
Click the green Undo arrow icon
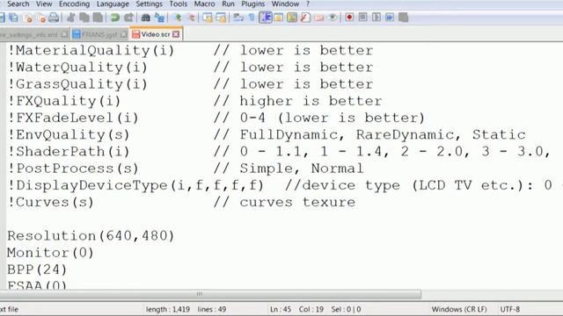[x=115, y=18]
